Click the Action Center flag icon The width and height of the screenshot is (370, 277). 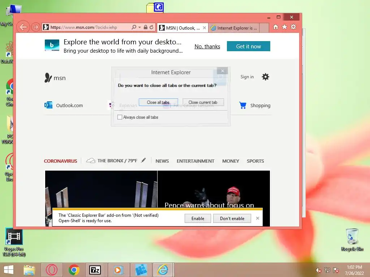point(336,270)
